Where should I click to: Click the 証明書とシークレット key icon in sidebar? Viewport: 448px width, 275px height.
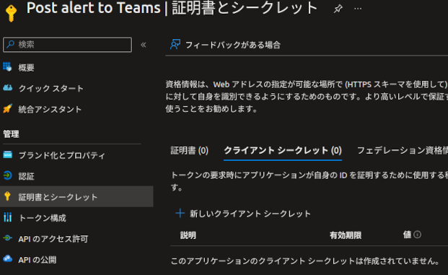(x=7, y=196)
